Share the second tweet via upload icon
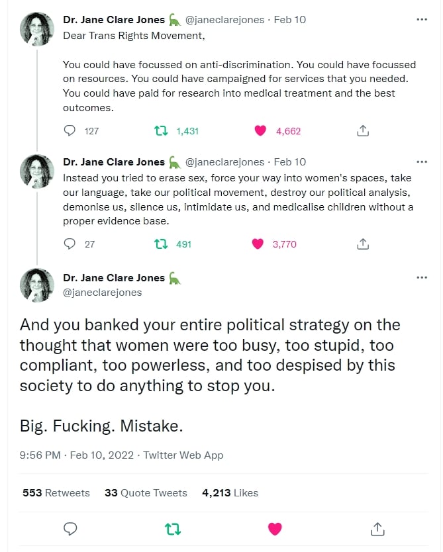 tap(362, 244)
